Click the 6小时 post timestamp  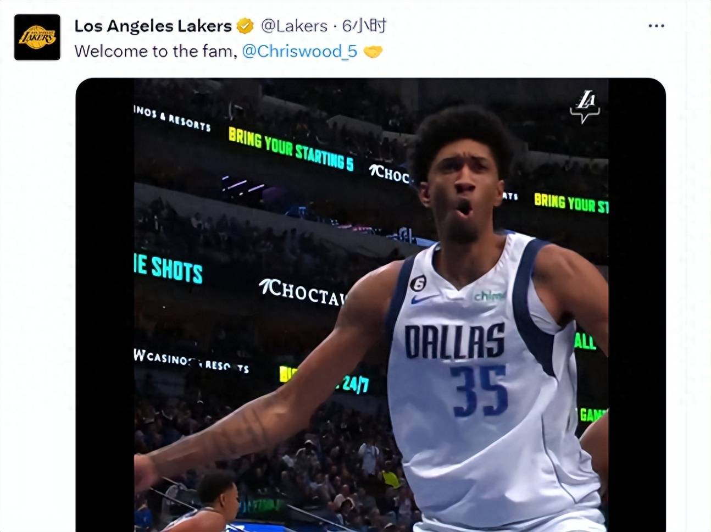coord(364,26)
